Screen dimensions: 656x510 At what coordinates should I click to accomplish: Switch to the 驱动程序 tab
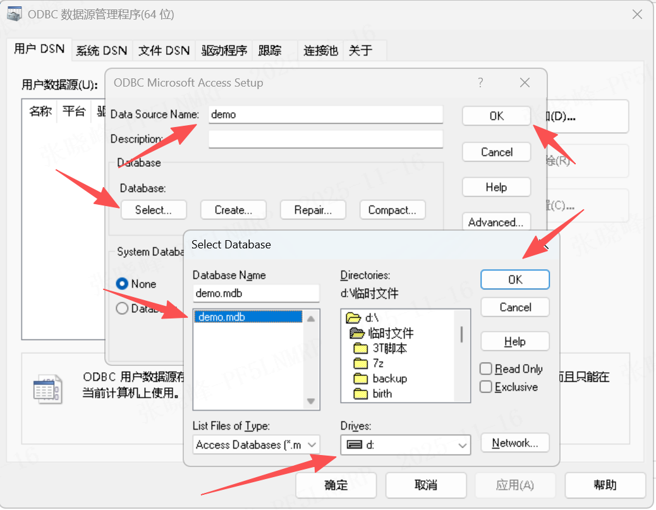tap(224, 51)
